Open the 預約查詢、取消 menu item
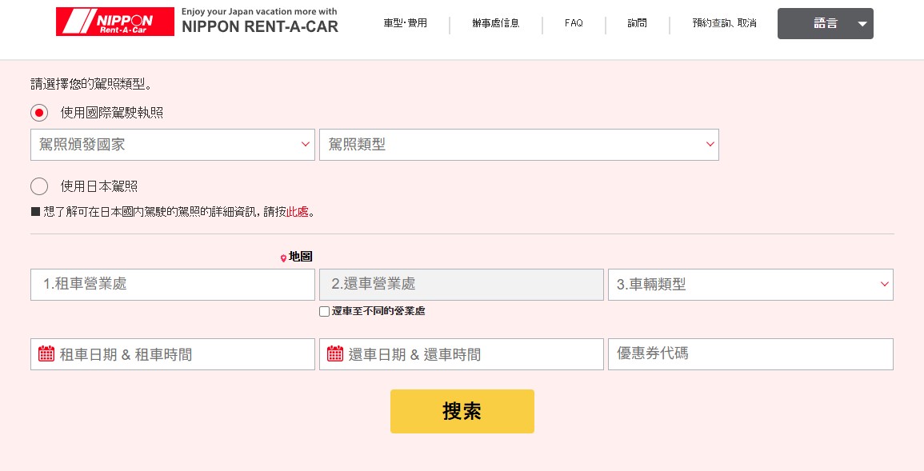Screen dimensions: 924x471 point(724,23)
